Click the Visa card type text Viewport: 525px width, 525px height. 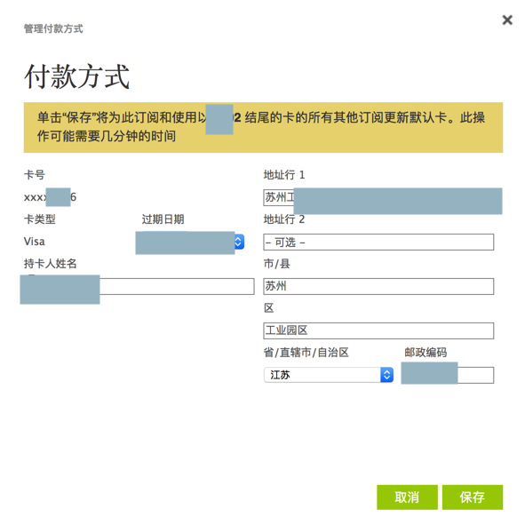point(34,242)
